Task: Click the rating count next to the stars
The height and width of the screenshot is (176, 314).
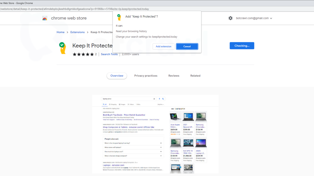Action: click(96, 54)
